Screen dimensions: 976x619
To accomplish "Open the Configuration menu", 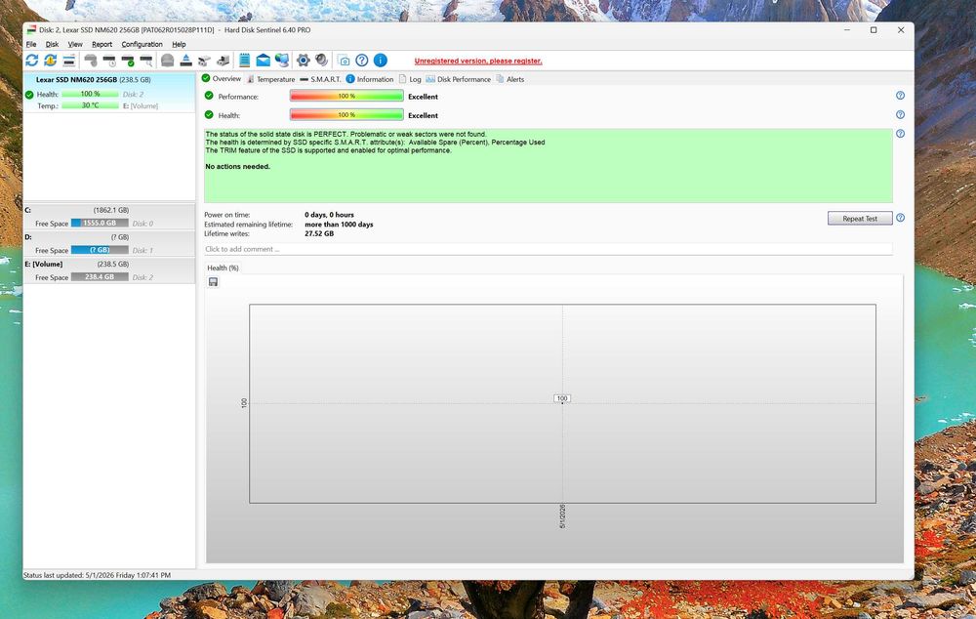I will point(142,44).
